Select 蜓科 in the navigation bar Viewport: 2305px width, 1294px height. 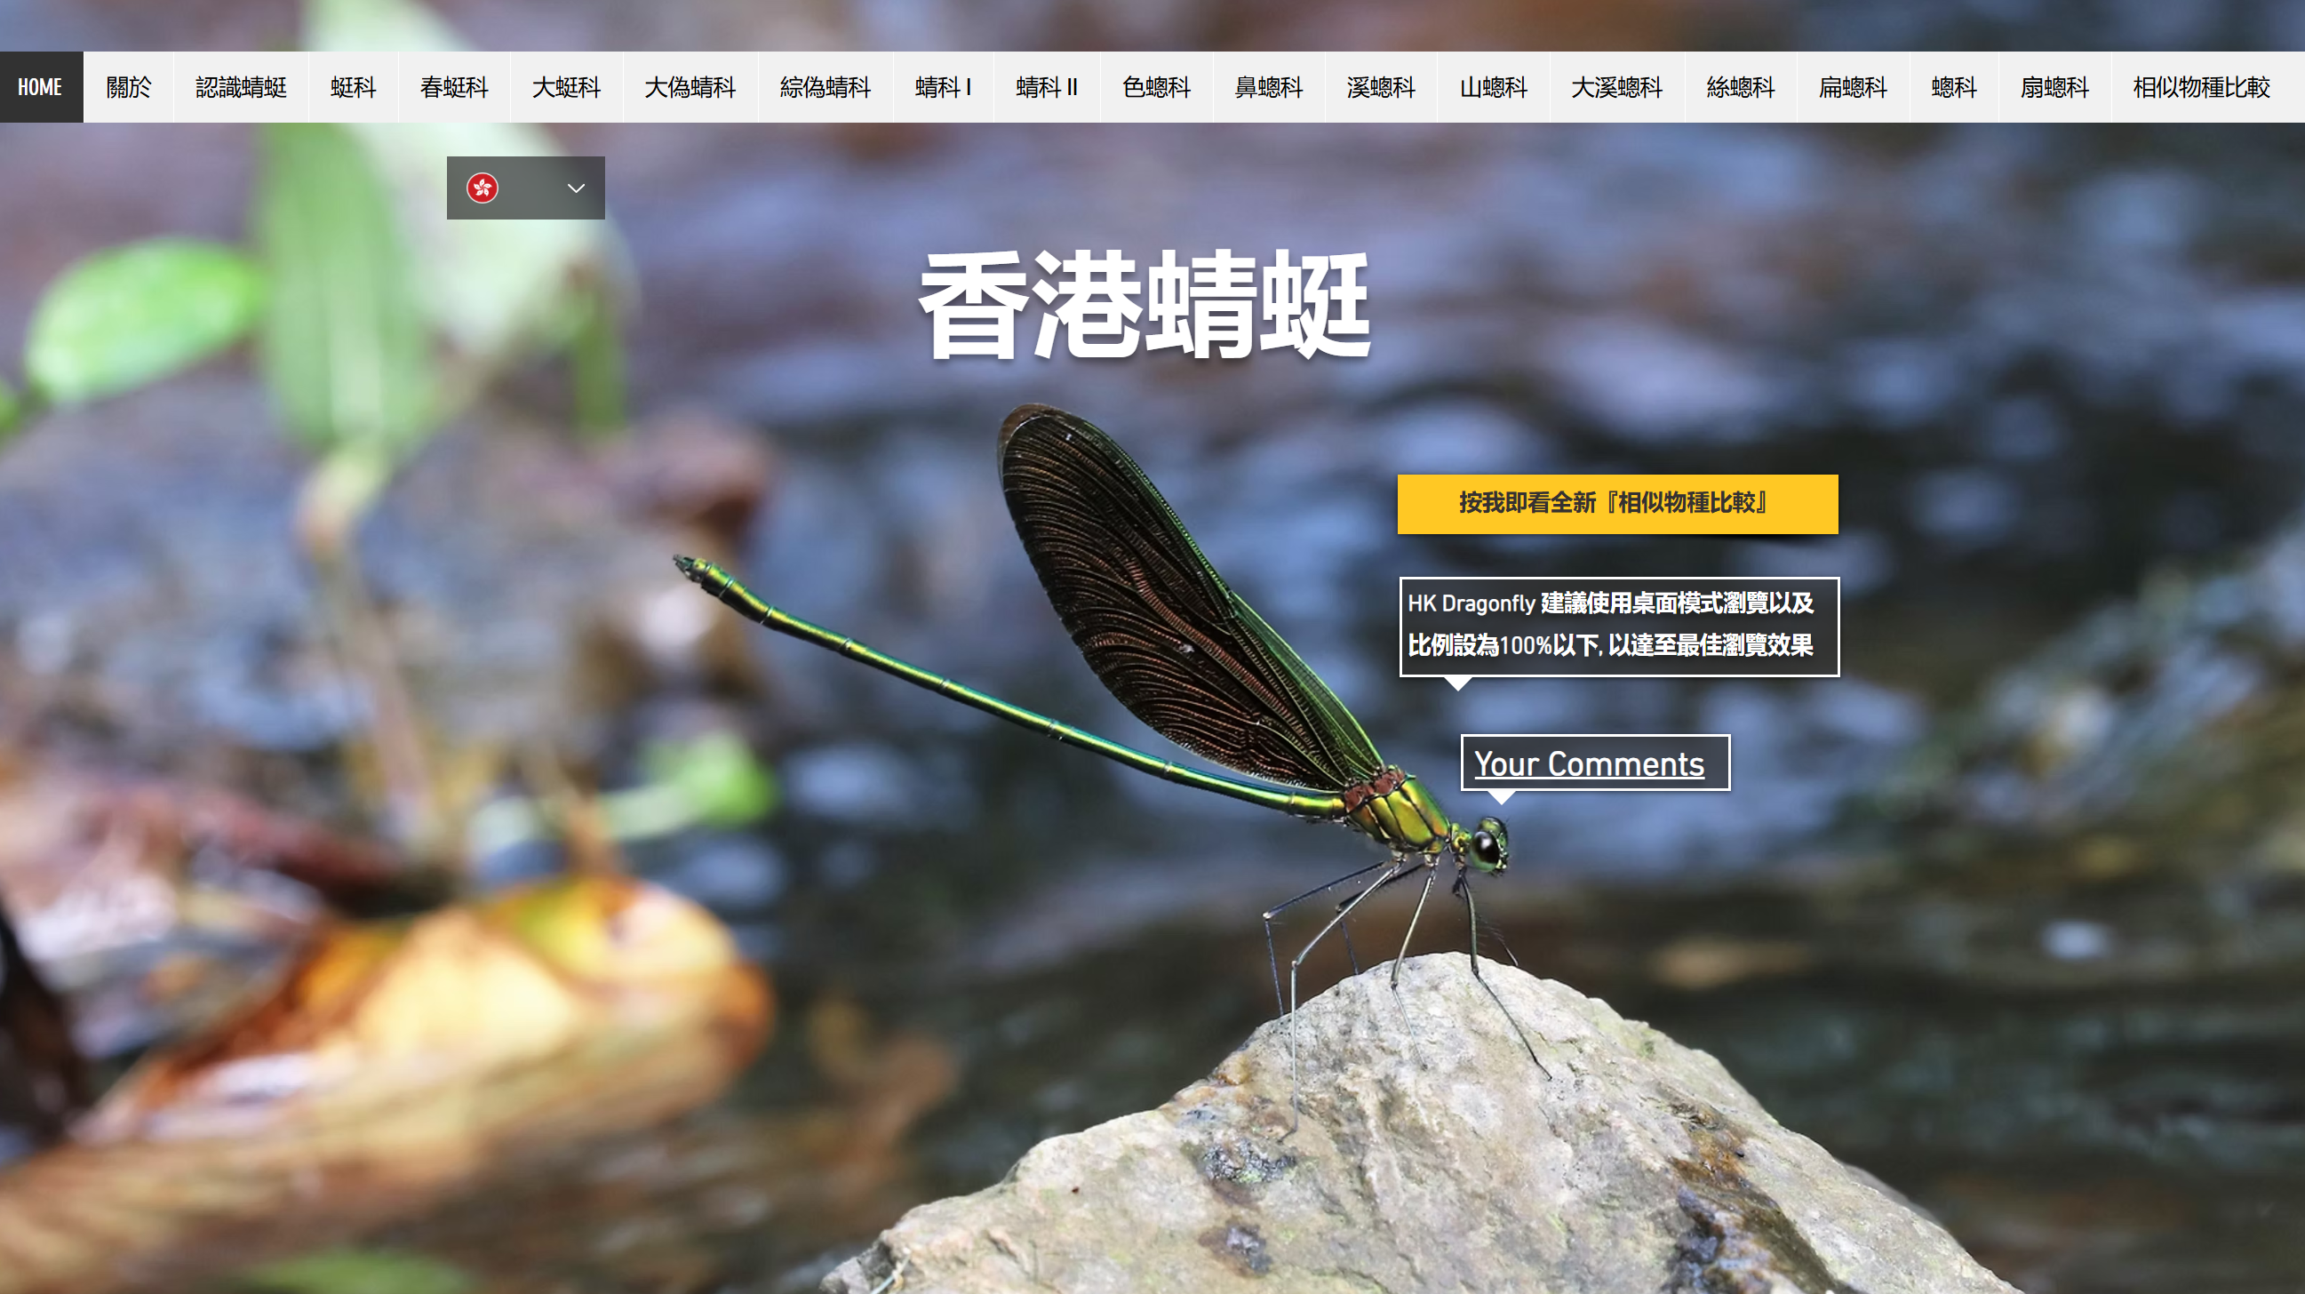[354, 87]
